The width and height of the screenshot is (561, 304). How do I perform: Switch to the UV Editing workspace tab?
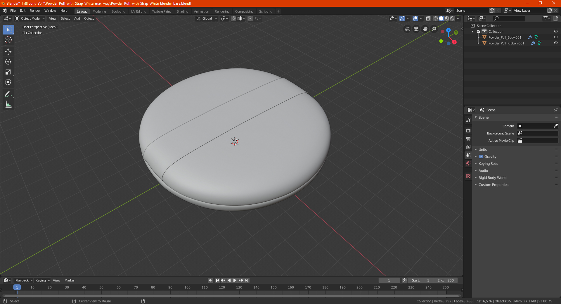pos(138,11)
